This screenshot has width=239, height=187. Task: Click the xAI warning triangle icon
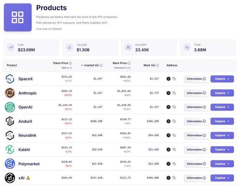(28, 178)
